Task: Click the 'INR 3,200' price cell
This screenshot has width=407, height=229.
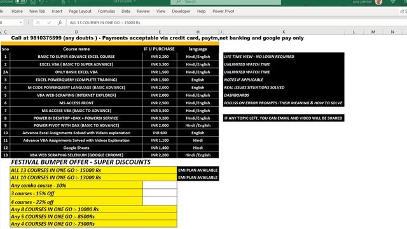Action: [160, 118]
